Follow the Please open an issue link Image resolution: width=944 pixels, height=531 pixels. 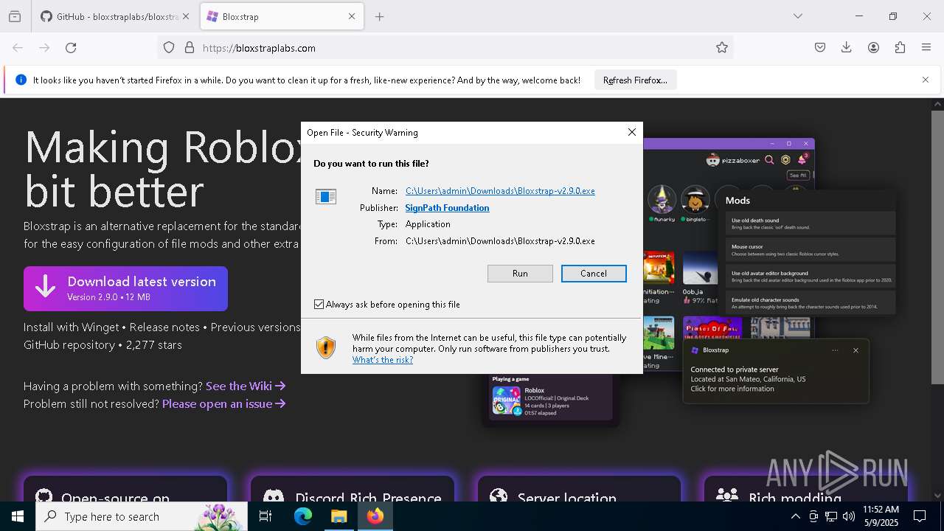coord(224,404)
